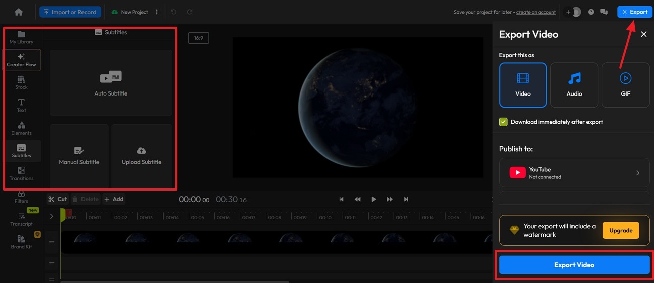654x283 pixels.
Task: Open the Stock media panel
Action: (21, 83)
